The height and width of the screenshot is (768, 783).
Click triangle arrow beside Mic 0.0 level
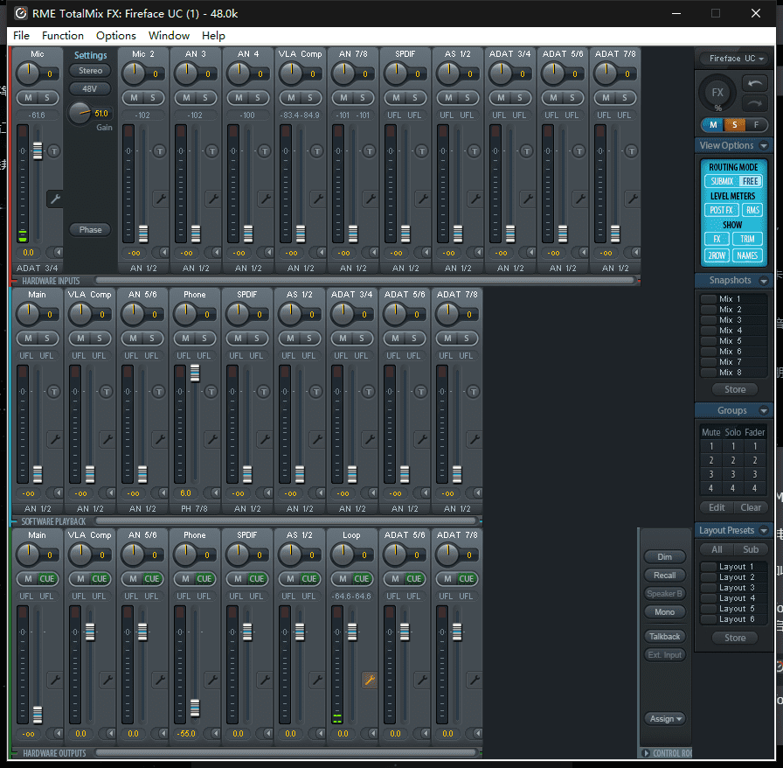click(57, 253)
